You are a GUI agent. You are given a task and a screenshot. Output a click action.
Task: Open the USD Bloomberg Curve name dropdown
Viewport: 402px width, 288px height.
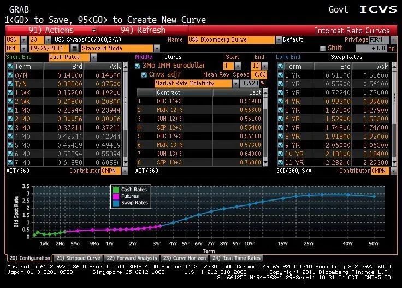coord(278,40)
